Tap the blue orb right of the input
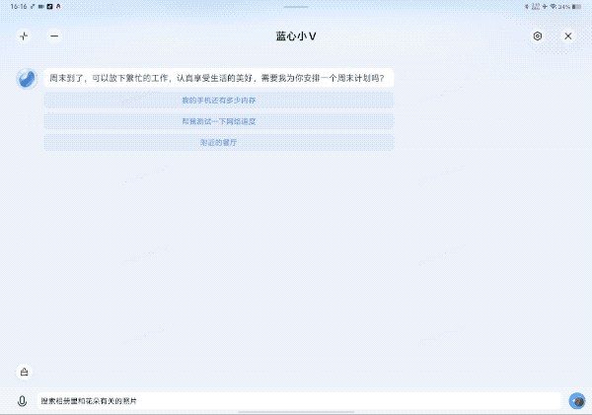 (577, 401)
